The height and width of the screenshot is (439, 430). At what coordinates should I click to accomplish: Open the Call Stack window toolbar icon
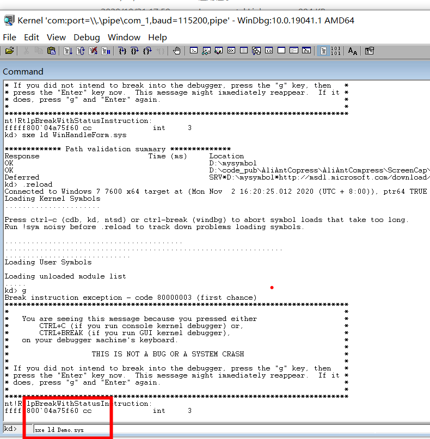pyautogui.click(x=256, y=51)
